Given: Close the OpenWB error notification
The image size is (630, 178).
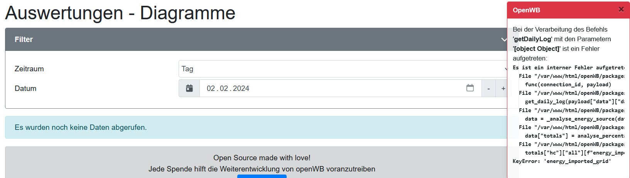Looking at the screenshot, I should coord(621,10).
